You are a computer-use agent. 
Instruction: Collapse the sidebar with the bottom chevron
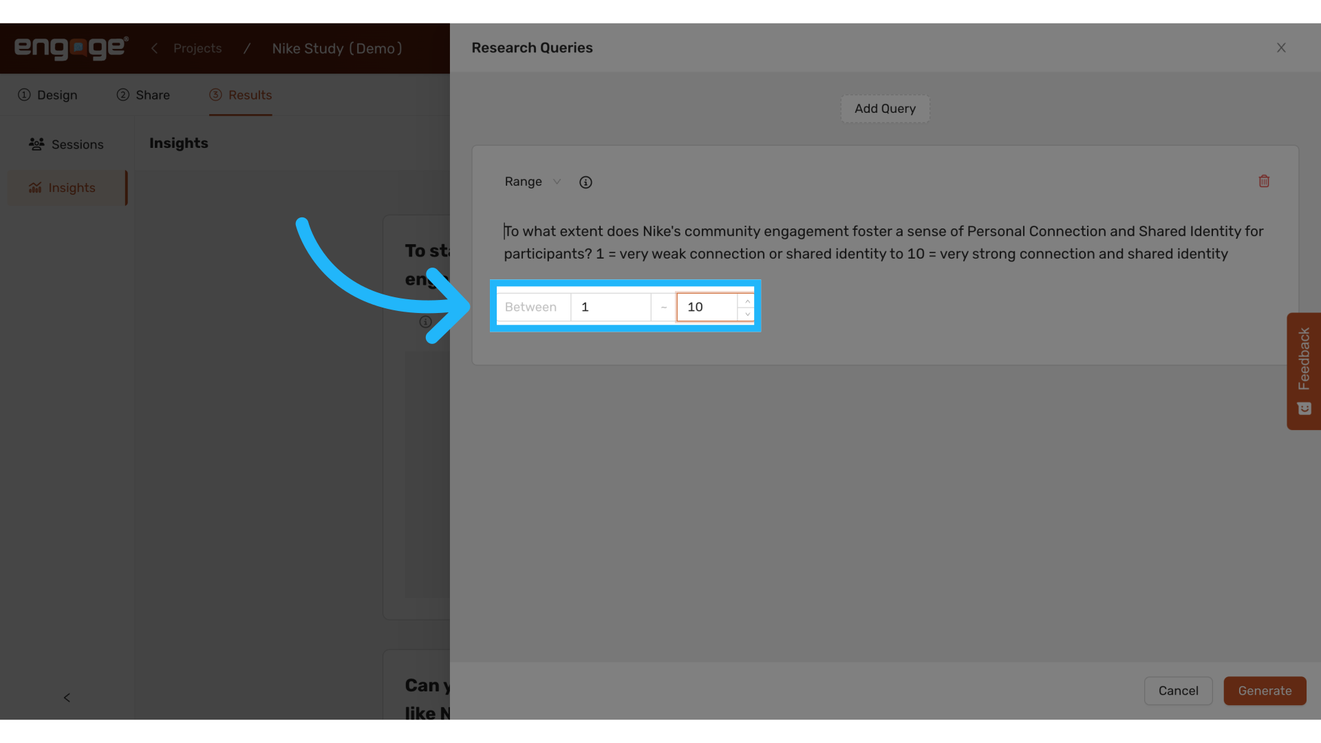click(x=67, y=698)
